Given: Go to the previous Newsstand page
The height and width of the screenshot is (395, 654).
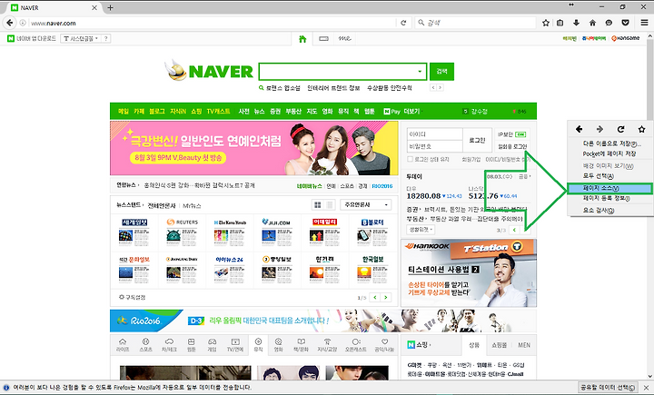Looking at the screenshot, I should [x=375, y=298].
